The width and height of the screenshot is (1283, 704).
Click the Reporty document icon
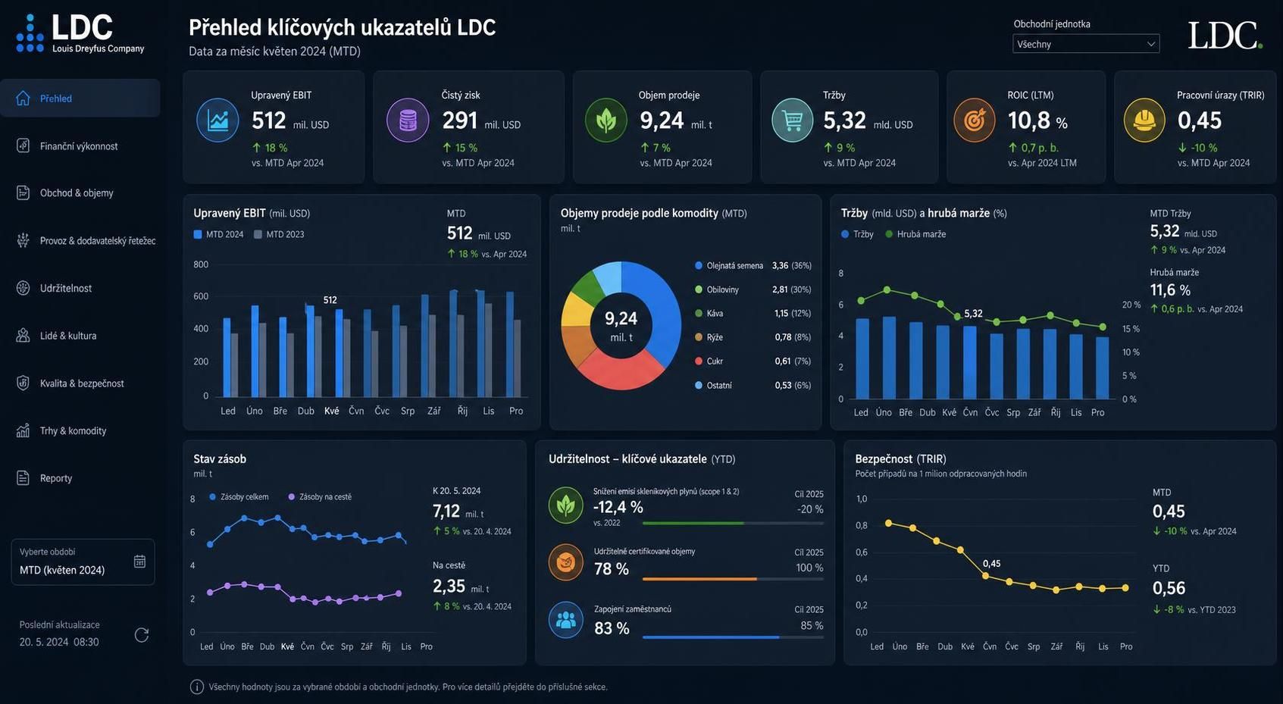(23, 477)
